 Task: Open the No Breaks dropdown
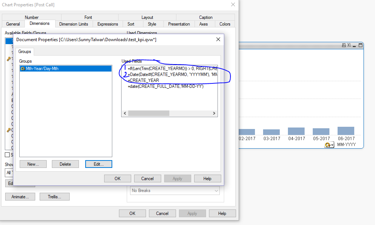click(175, 191)
